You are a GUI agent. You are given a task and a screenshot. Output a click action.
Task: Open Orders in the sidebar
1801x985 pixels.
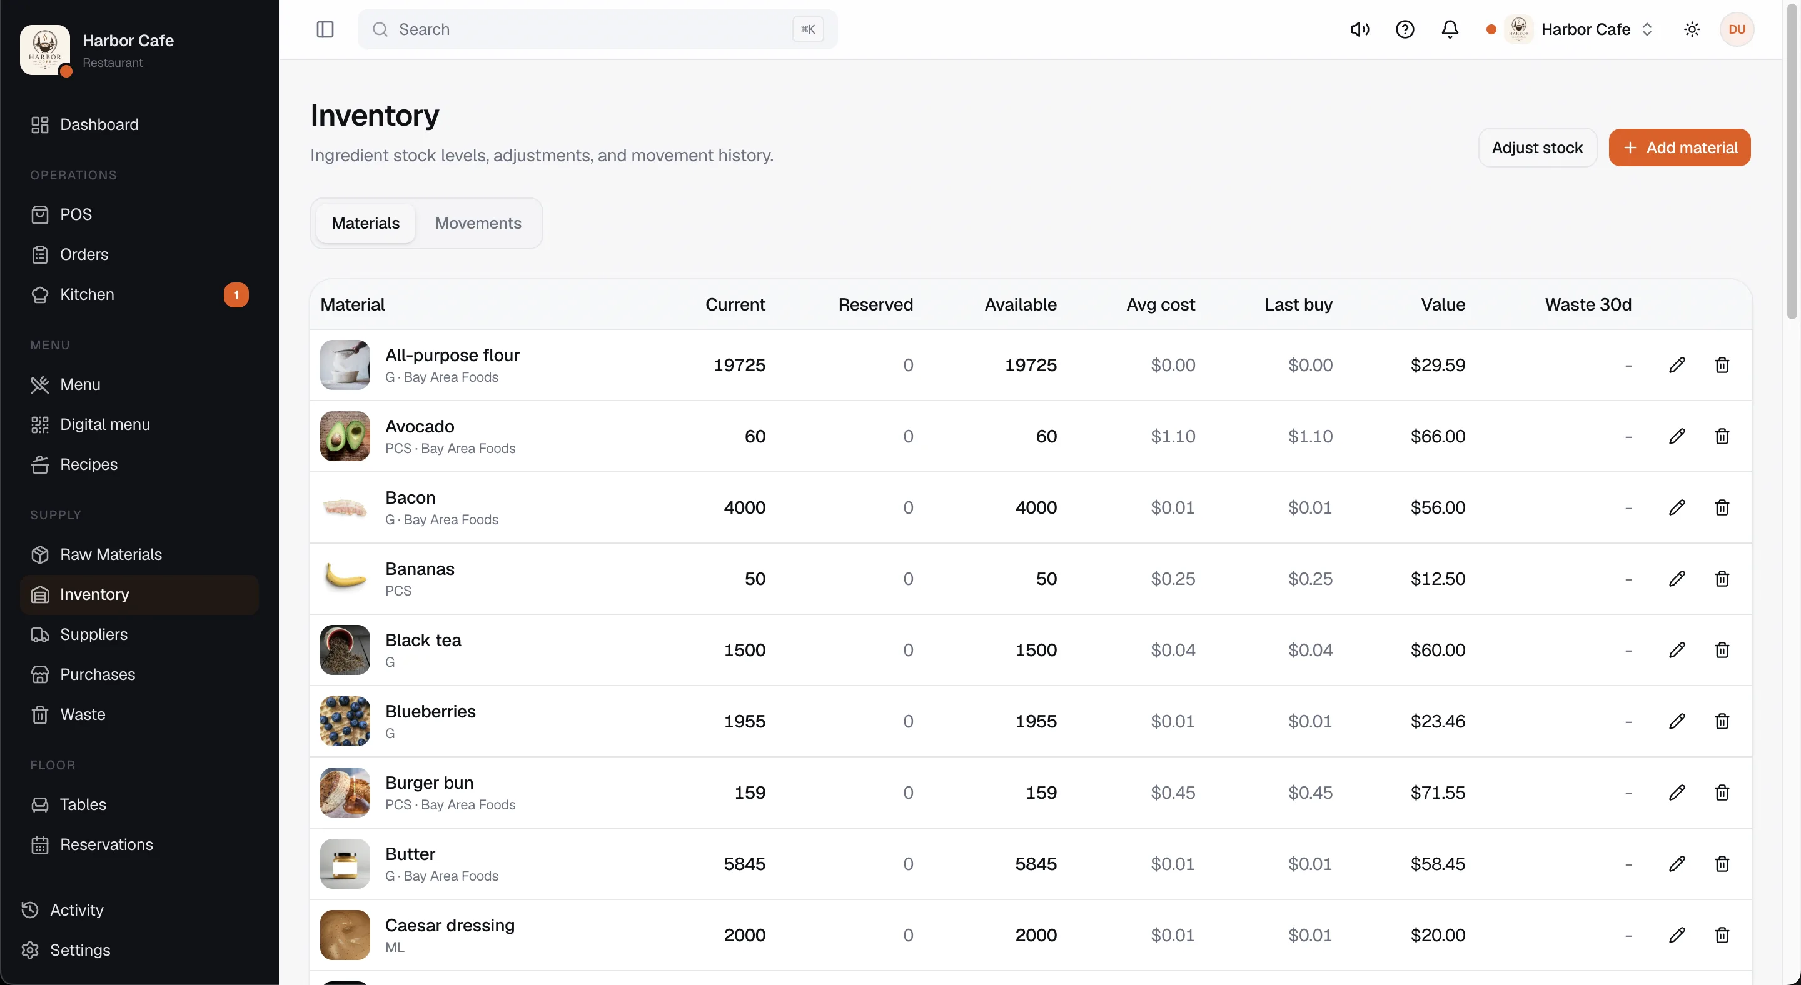point(139,254)
